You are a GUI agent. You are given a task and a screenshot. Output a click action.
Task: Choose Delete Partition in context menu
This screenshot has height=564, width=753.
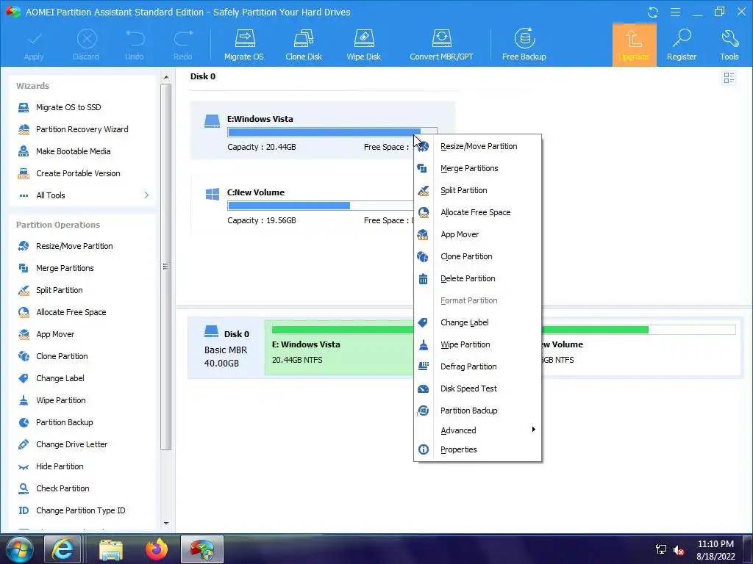click(477, 278)
